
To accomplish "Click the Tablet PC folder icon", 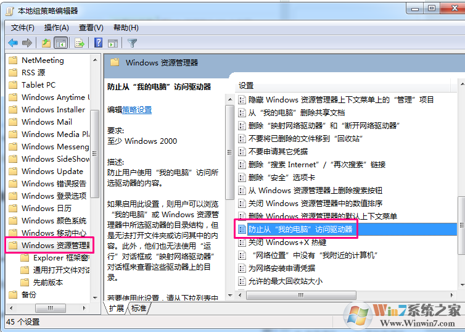I will point(13,85).
